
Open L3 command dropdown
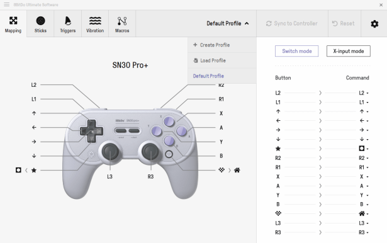pos(364,223)
